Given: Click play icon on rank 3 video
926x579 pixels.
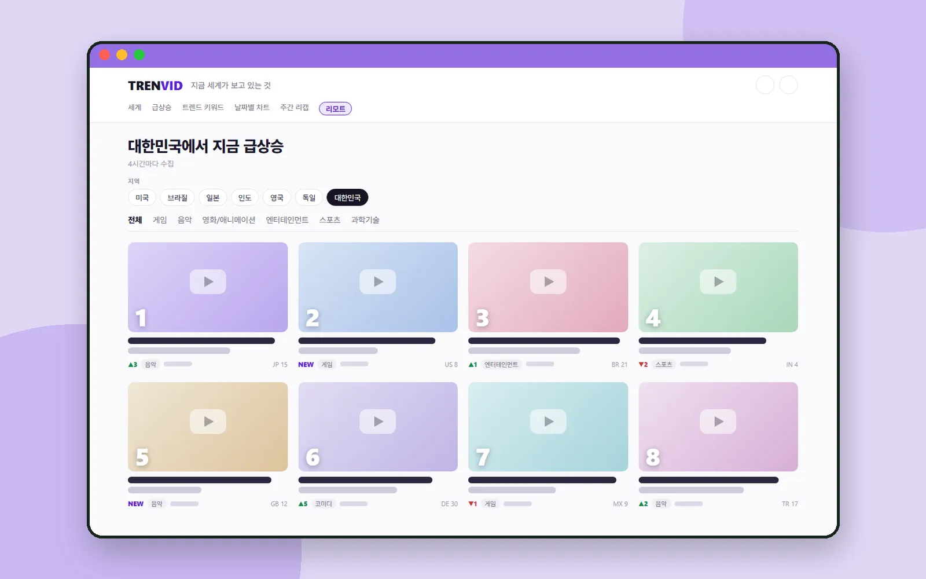Looking at the screenshot, I should [548, 282].
